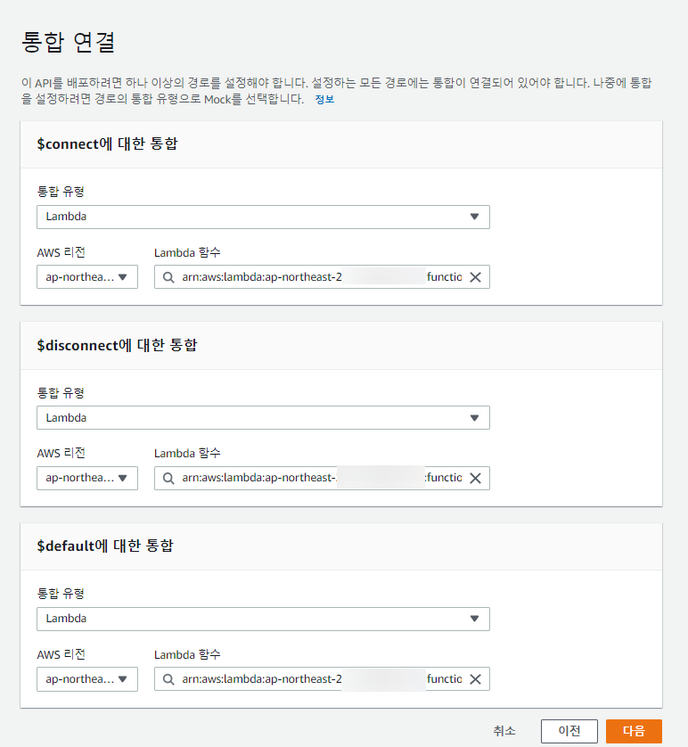Open the $connect integration type dropdown

point(263,217)
